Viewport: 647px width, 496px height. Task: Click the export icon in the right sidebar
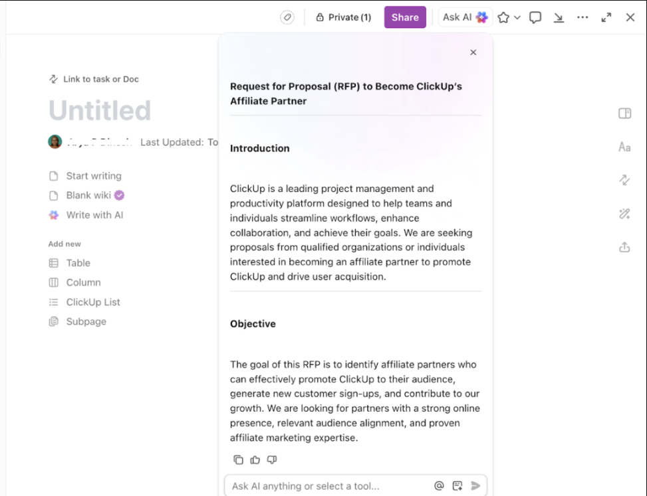point(624,246)
